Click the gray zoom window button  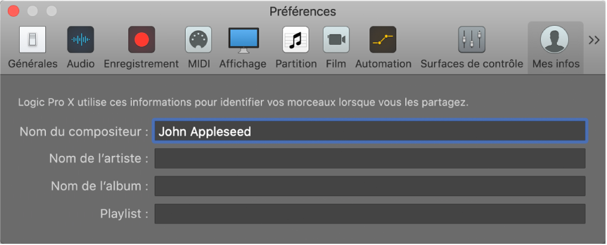tap(51, 11)
